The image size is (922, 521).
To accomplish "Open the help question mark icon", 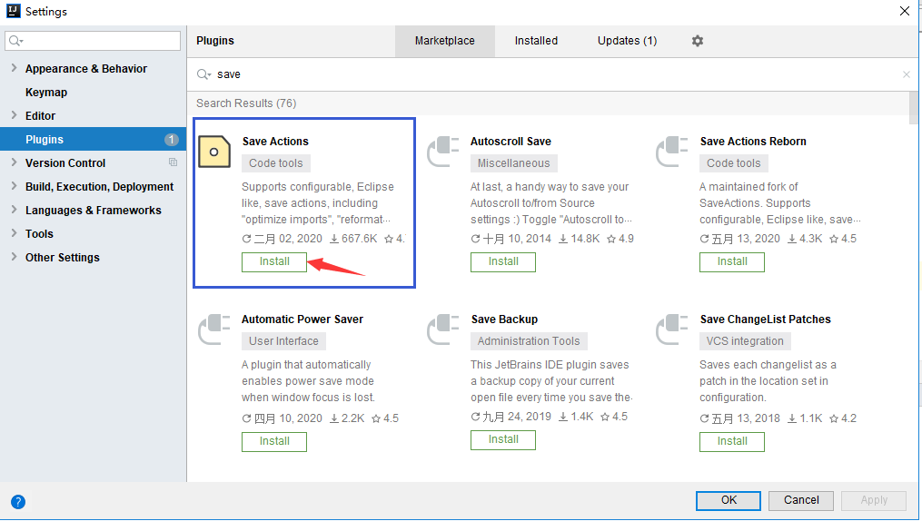I will pyautogui.click(x=18, y=502).
